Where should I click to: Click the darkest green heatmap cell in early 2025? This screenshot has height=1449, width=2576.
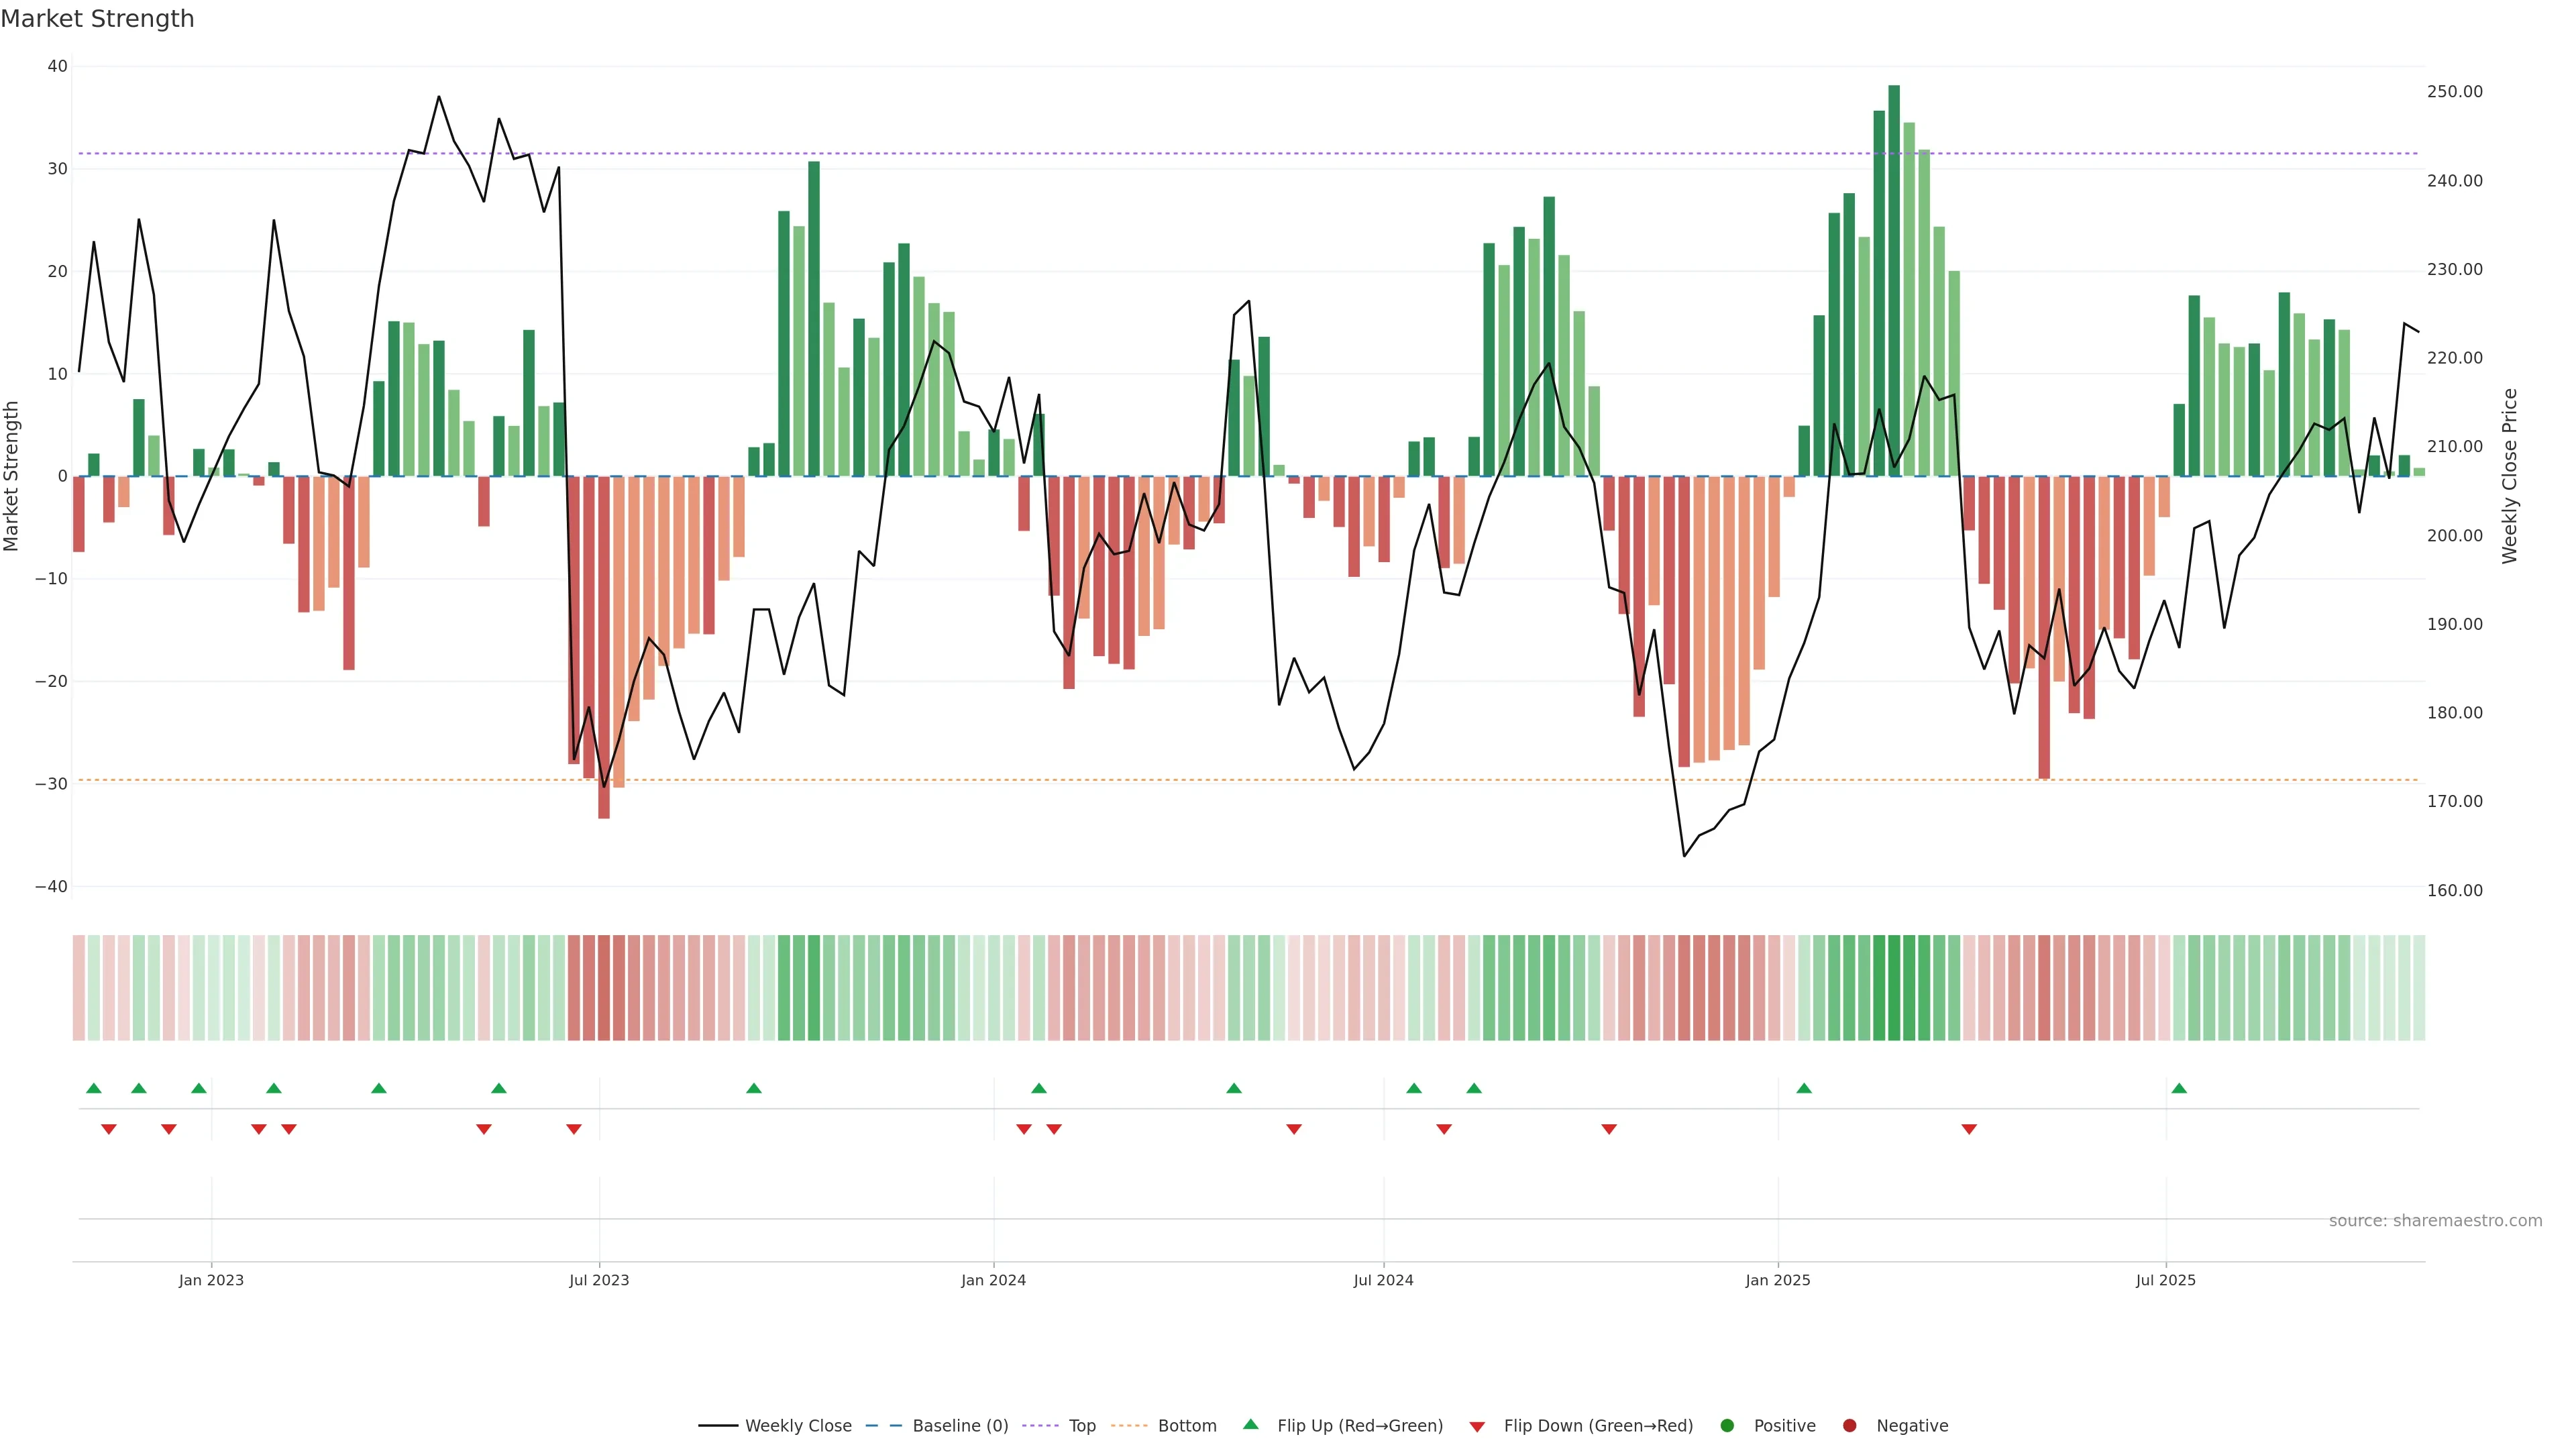pyautogui.click(x=1894, y=988)
